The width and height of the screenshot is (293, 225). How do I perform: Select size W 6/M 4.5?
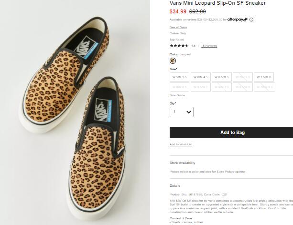pos(201,77)
